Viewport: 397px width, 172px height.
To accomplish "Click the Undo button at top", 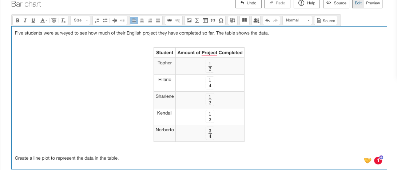I will point(249,3).
